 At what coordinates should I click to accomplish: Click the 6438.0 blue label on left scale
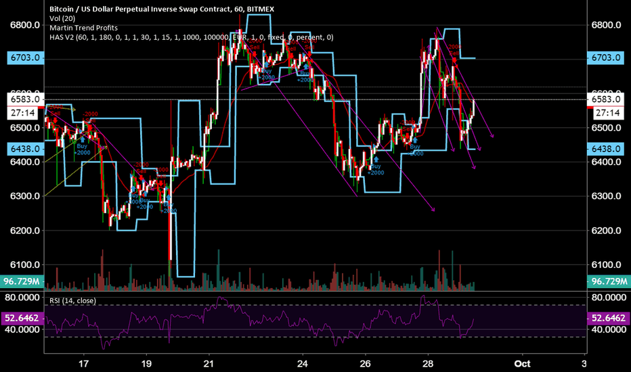(25, 149)
